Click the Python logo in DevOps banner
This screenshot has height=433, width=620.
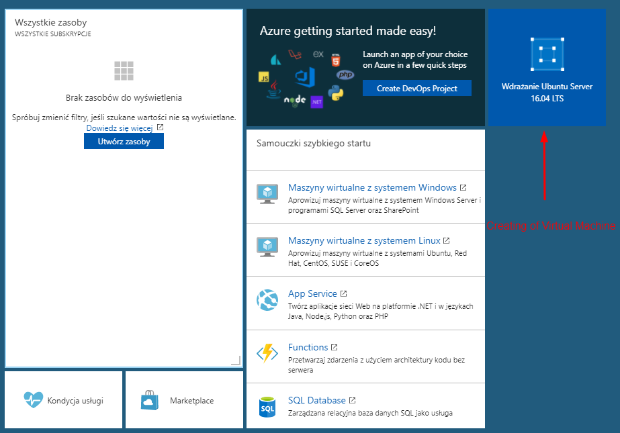[x=336, y=93]
